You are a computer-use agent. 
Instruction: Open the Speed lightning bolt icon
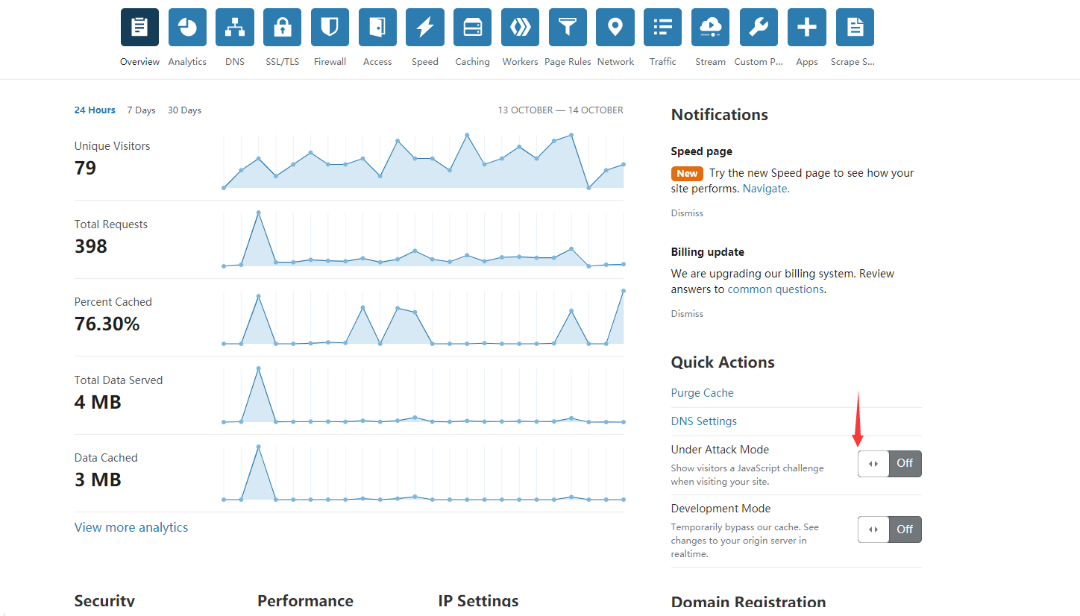424,28
